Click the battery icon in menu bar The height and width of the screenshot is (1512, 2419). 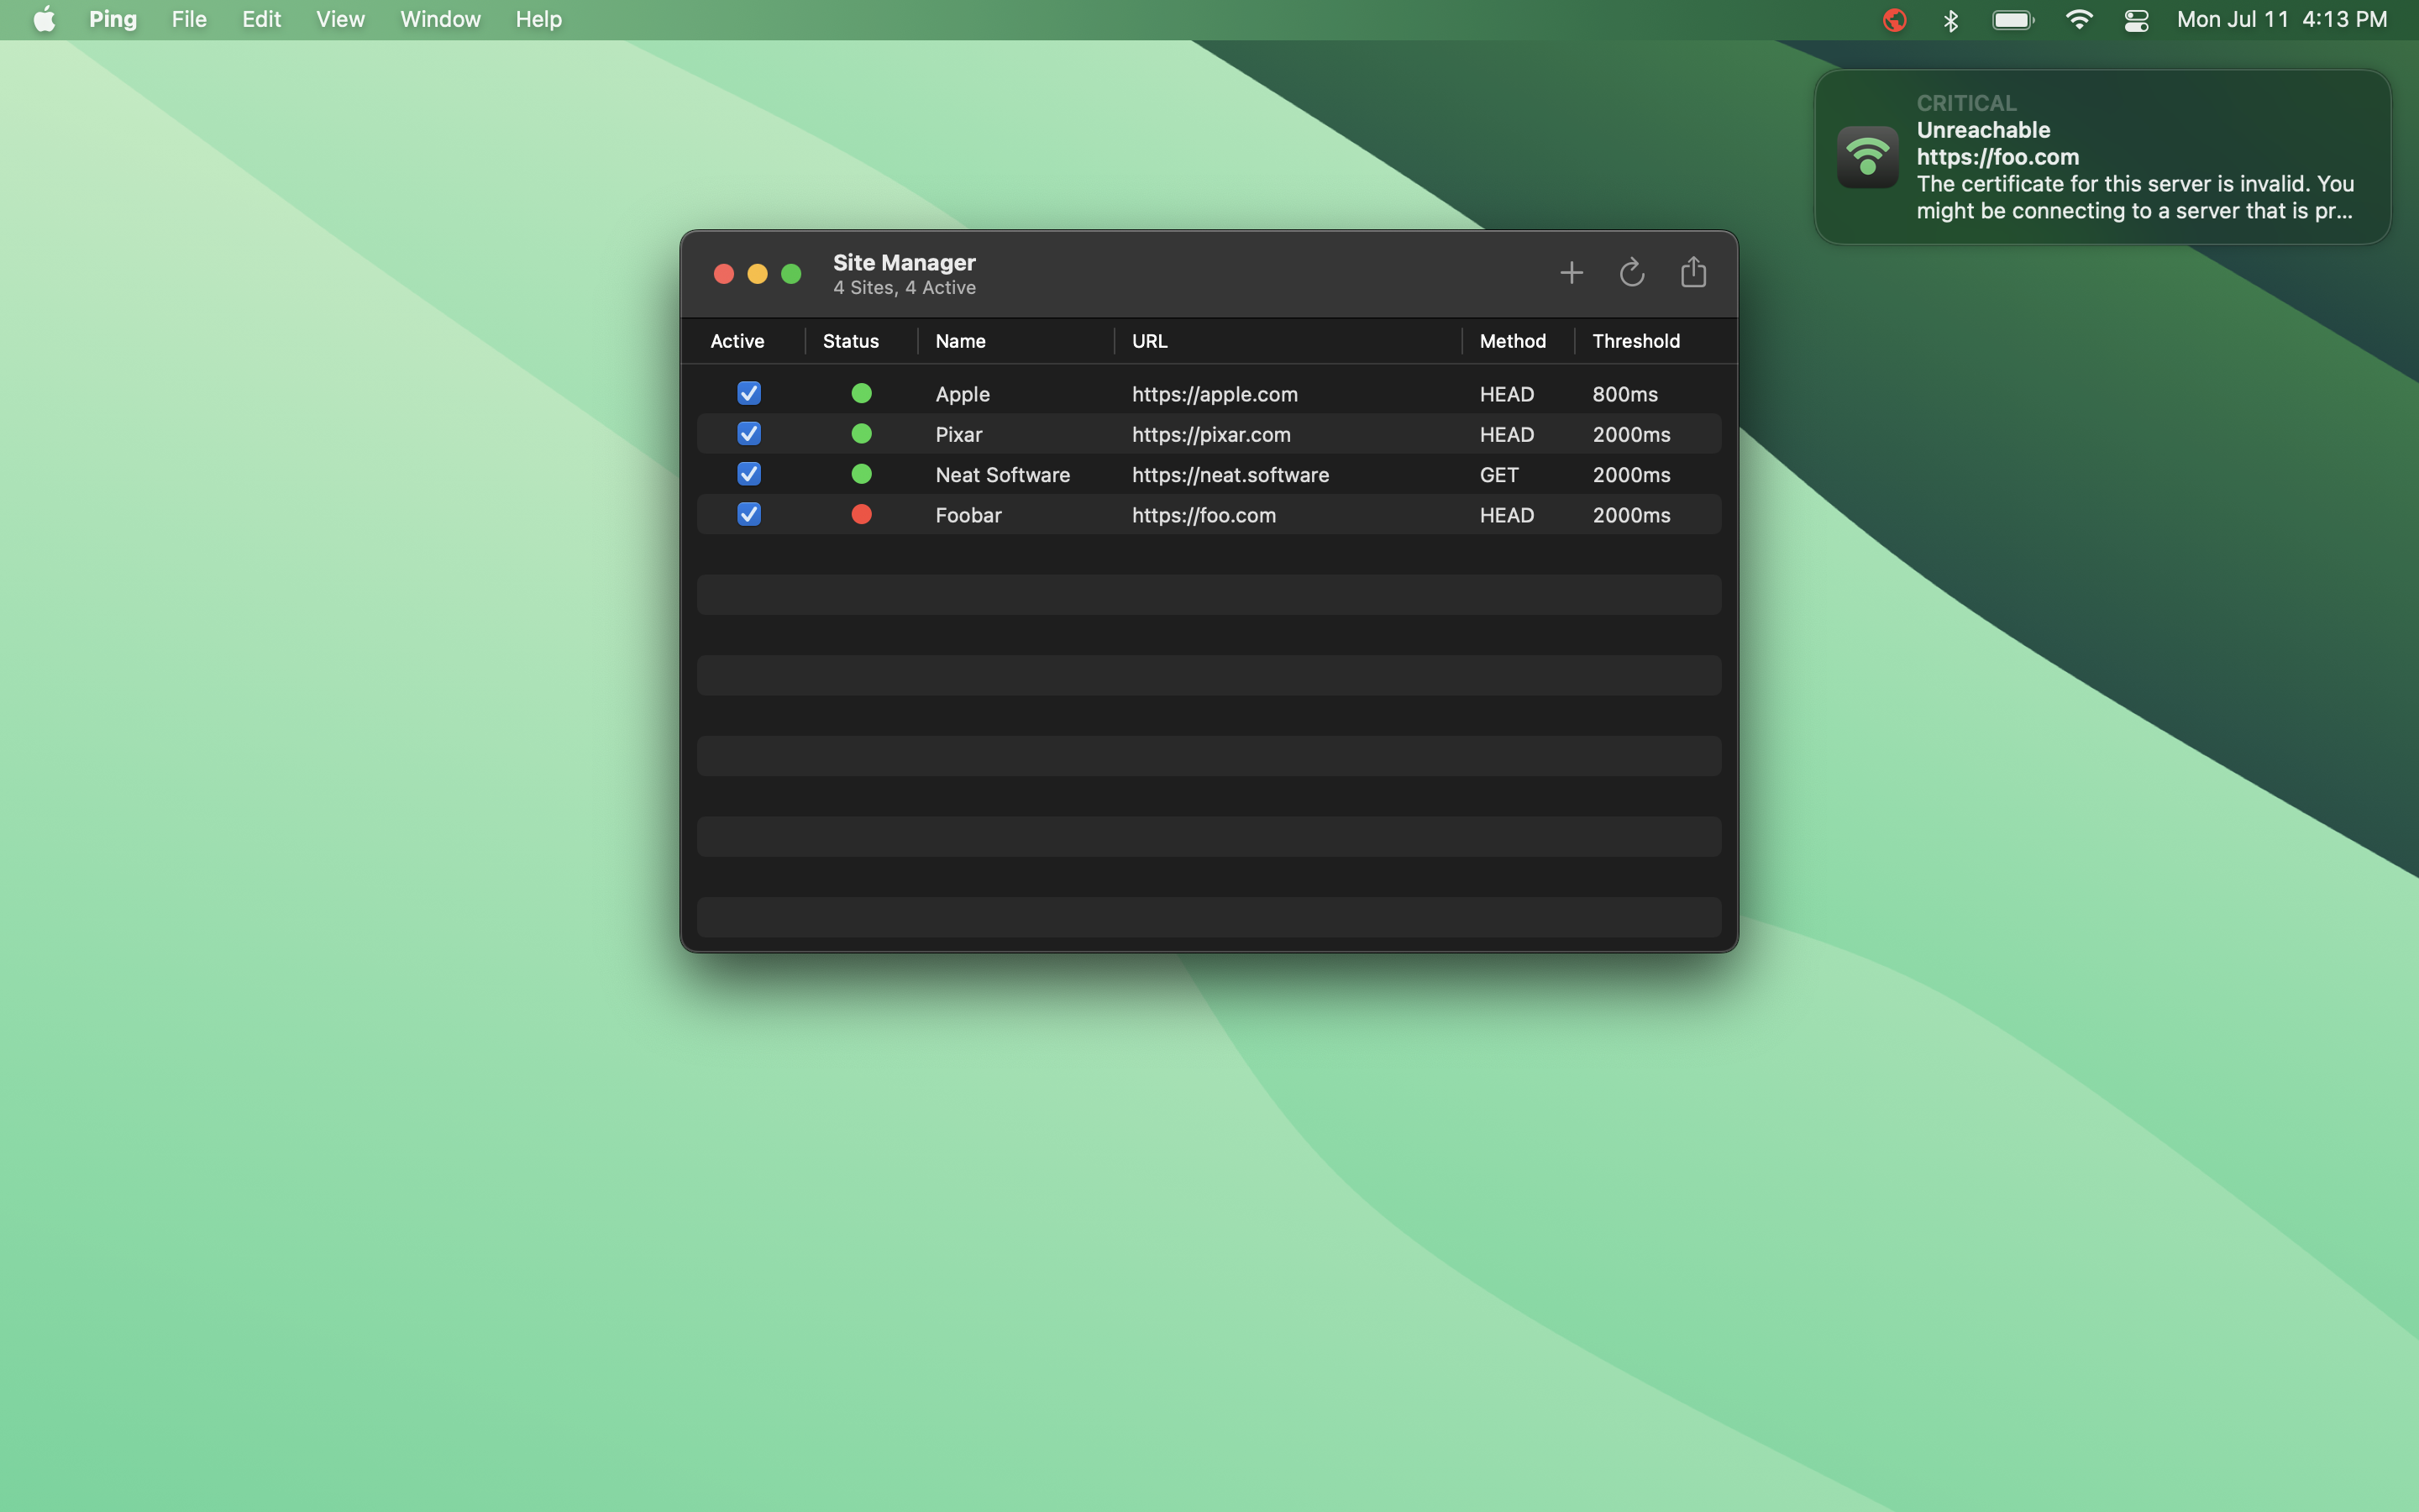[2012, 20]
